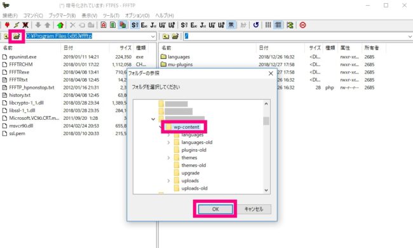The height and width of the screenshot is (248, 413).
Task: Select ASCII transfer mode (A icon)
Action: [x=104, y=25]
